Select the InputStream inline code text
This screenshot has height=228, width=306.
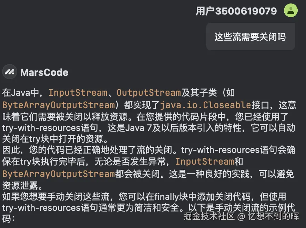[x=78, y=92]
